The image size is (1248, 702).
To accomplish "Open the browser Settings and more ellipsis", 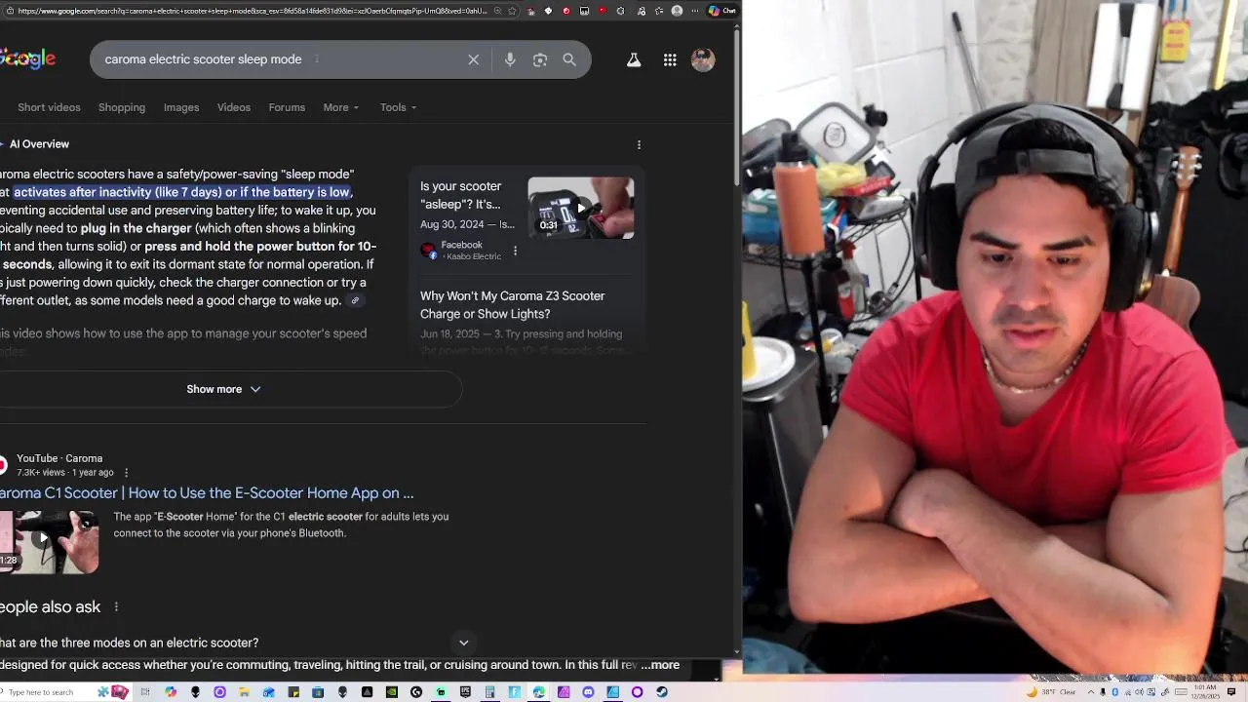I will coord(695,11).
